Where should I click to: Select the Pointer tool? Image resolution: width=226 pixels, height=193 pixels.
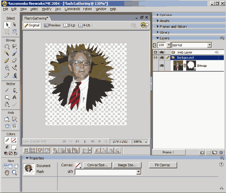[7, 25]
